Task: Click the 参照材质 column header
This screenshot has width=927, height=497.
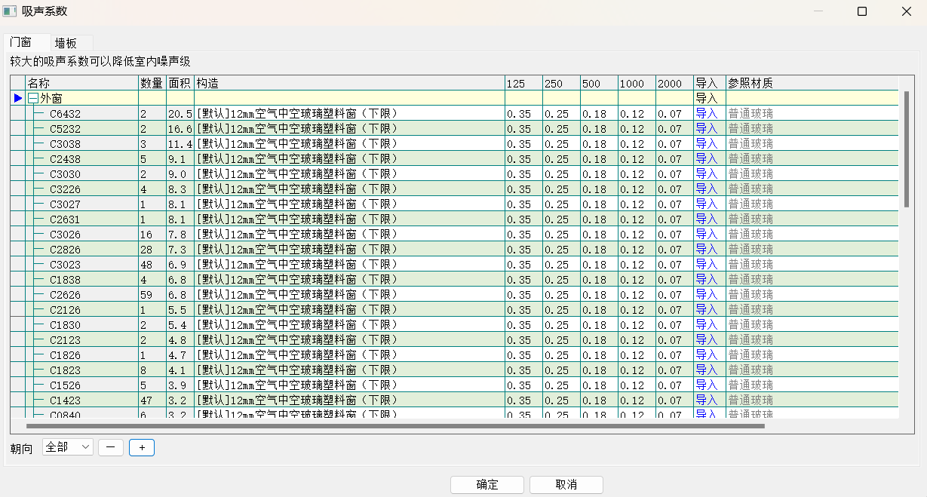Action: (x=812, y=83)
